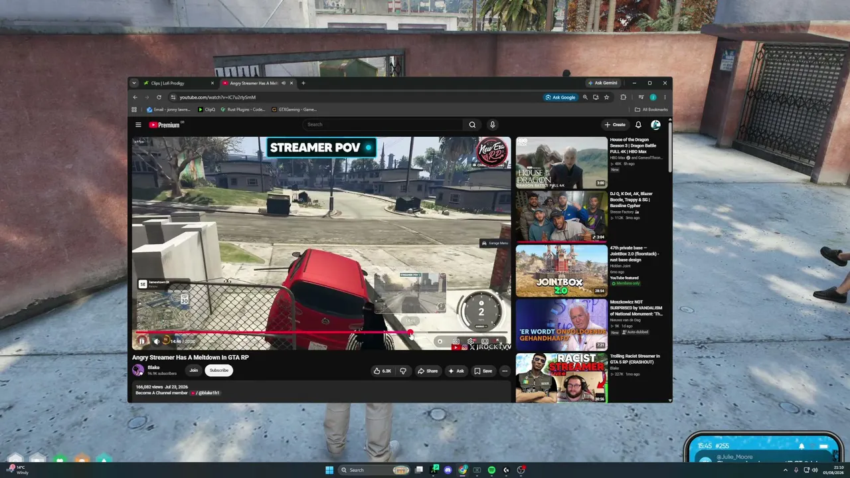Click the Chrome address bar URL
The image size is (850, 478).
pos(217,98)
